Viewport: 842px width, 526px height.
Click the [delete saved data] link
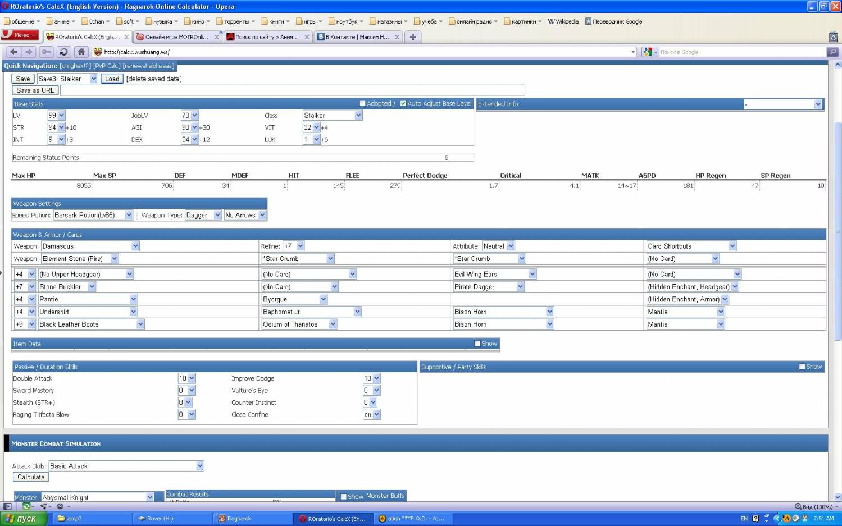[x=154, y=79]
